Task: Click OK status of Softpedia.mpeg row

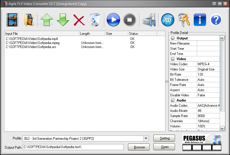Action: [x=132, y=43]
